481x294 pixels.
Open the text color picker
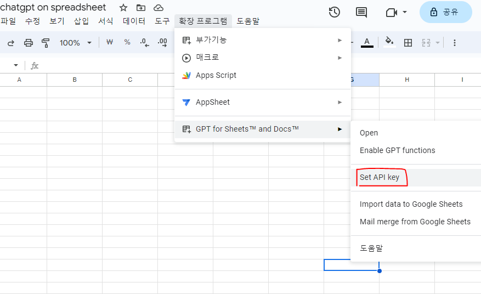coord(367,43)
